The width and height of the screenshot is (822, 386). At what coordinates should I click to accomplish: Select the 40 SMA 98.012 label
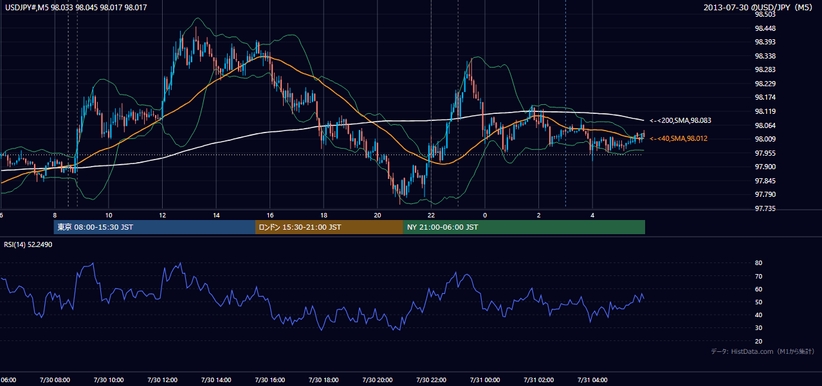pyautogui.click(x=679, y=138)
